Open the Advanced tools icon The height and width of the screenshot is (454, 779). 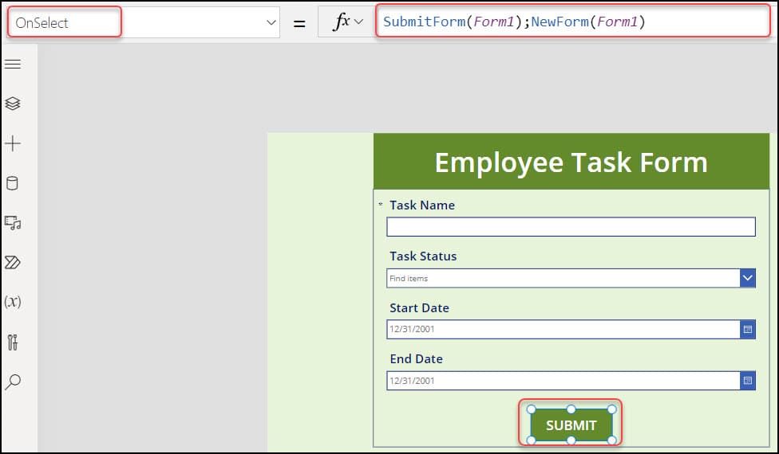pos(13,342)
